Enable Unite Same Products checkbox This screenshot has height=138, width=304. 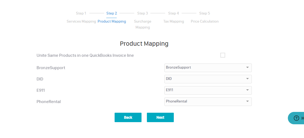pos(222,55)
